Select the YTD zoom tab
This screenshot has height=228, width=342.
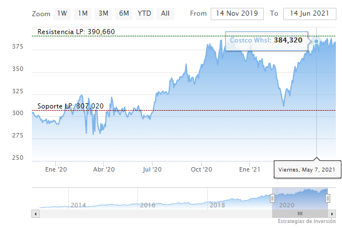click(x=144, y=13)
